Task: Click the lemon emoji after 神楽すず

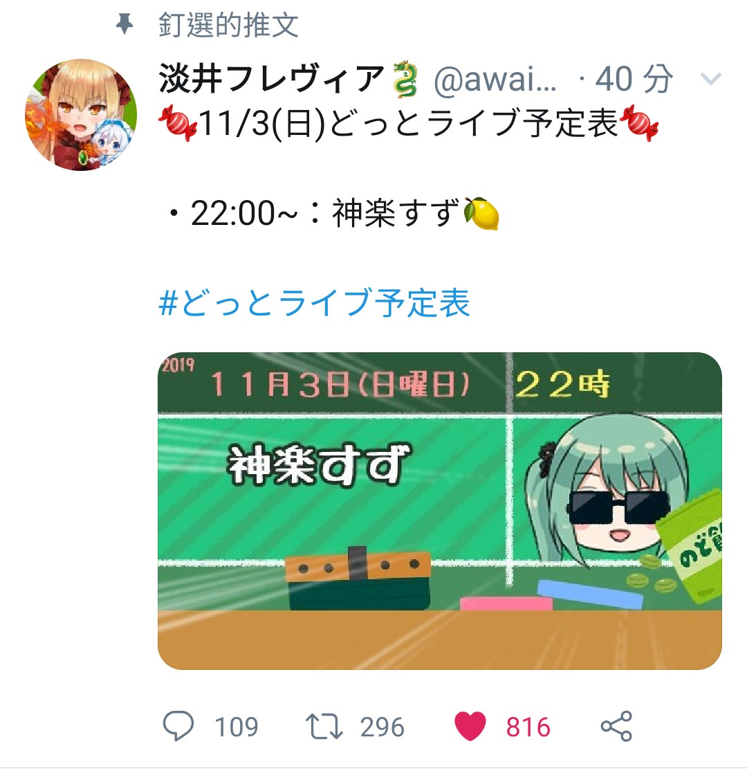Action: tap(481, 213)
